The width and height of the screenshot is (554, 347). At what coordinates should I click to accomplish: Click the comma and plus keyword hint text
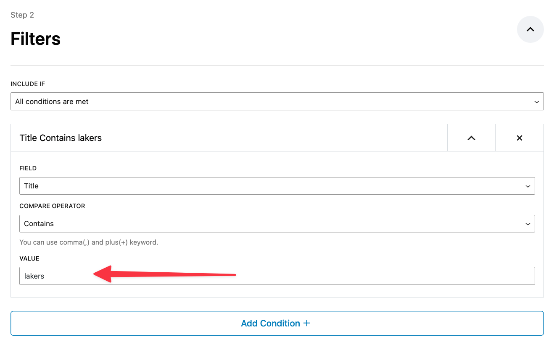(x=89, y=242)
